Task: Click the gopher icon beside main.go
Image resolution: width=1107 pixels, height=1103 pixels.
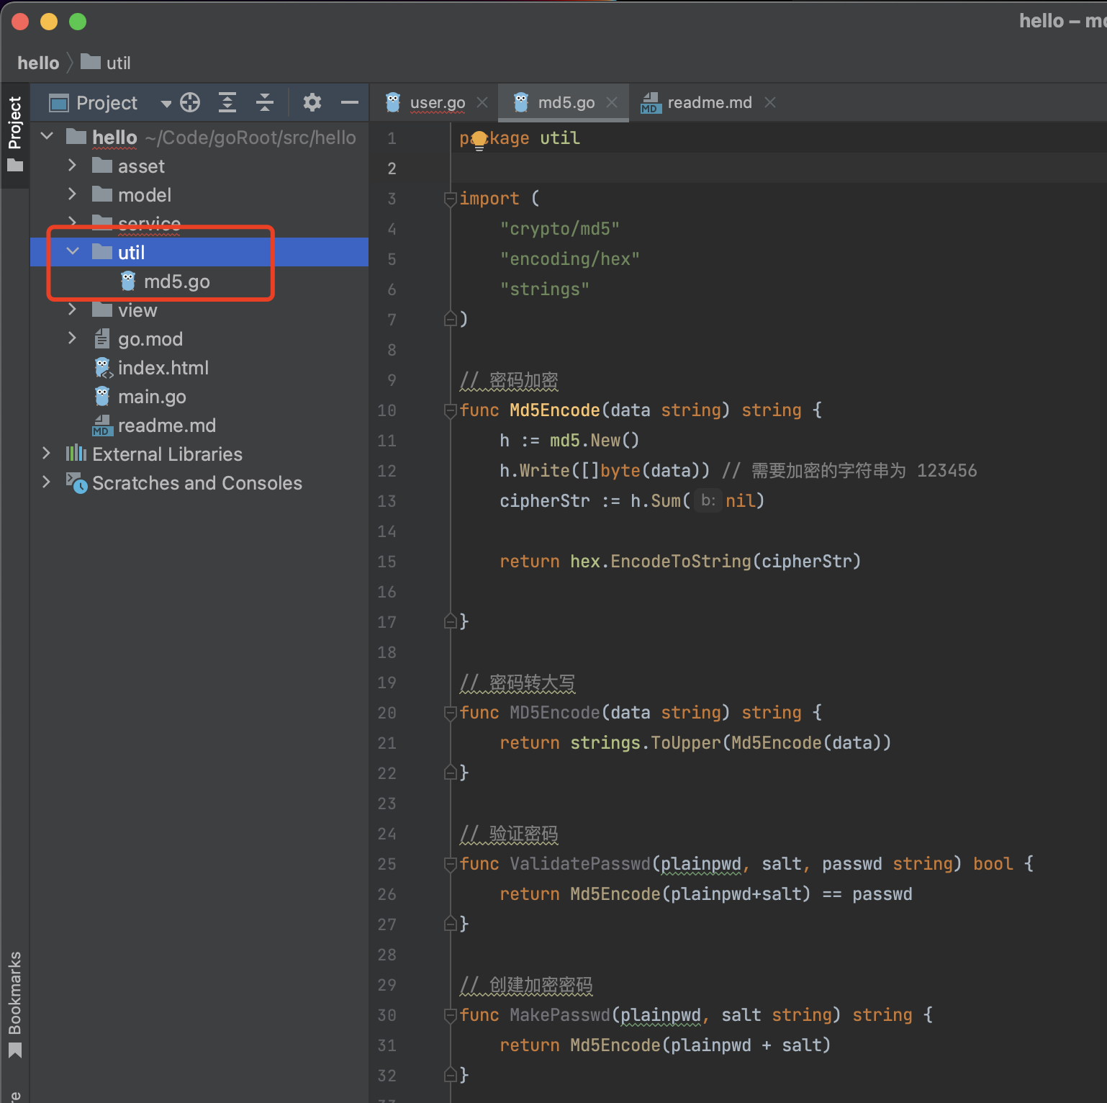Action: pyautogui.click(x=103, y=396)
